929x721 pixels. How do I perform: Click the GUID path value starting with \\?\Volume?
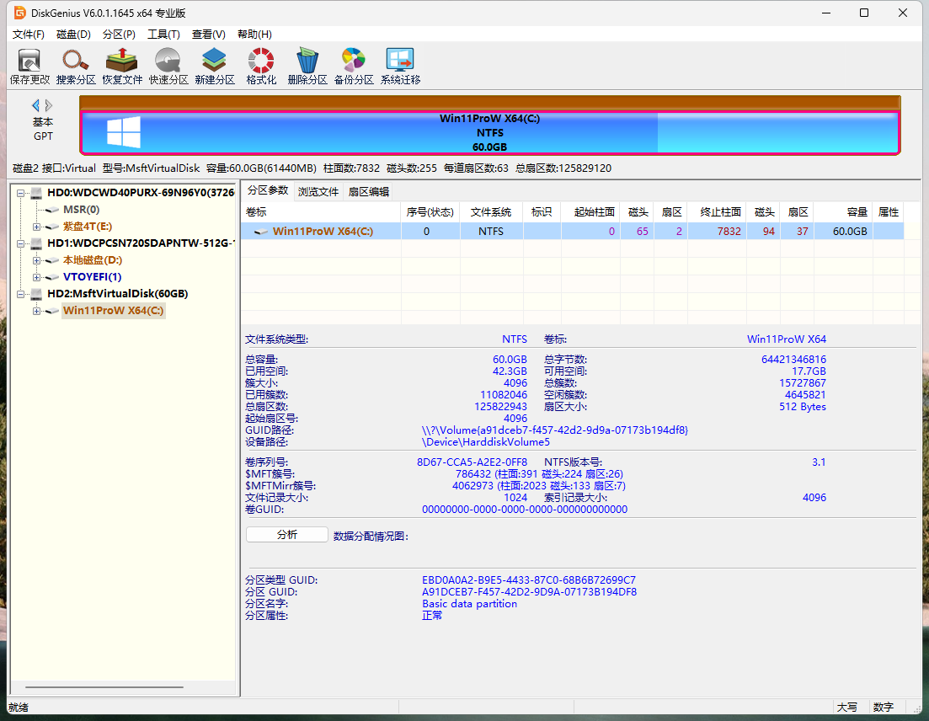click(x=554, y=430)
